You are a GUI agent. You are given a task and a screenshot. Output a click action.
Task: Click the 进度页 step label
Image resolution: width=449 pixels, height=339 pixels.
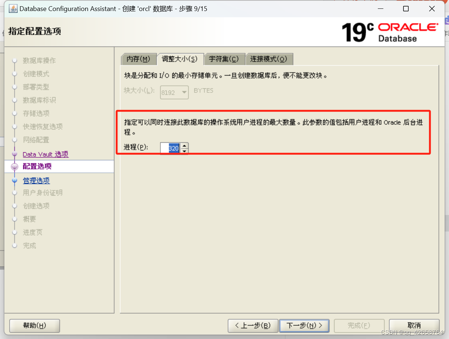(x=33, y=232)
